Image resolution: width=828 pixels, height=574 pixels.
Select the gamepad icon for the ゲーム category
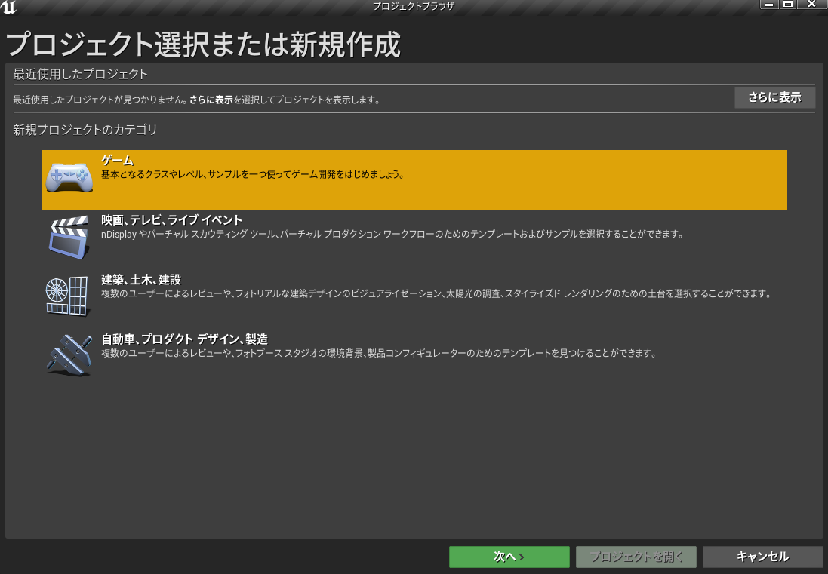pyautogui.click(x=68, y=177)
